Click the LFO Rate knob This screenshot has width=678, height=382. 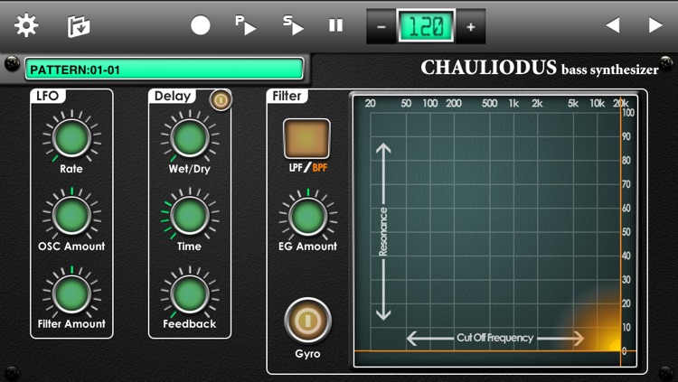(x=71, y=138)
